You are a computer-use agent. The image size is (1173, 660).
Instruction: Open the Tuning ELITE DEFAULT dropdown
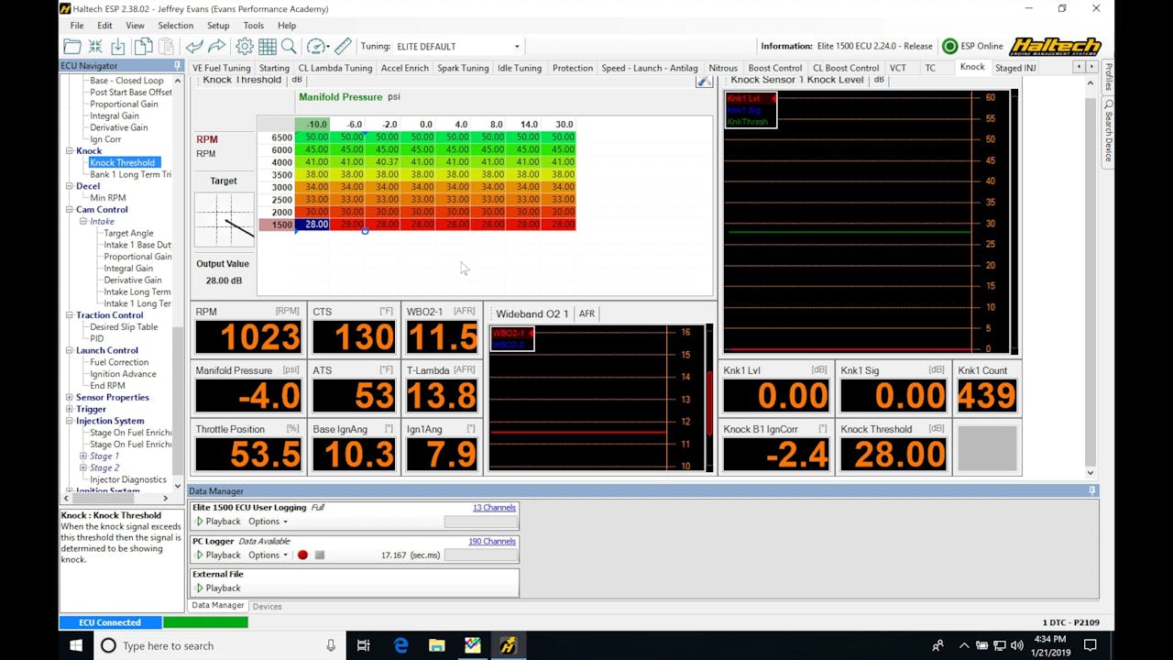[x=516, y=47]
